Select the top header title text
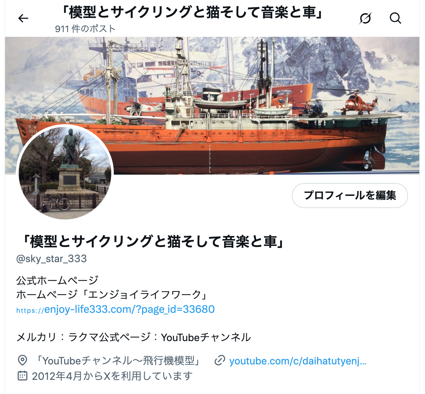The width and height of the screenshot is (425, 394). (192, 12)
